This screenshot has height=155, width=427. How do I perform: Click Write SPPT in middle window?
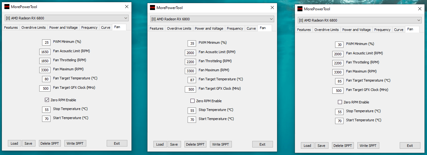pyautogui.click(x=221, y=144)
